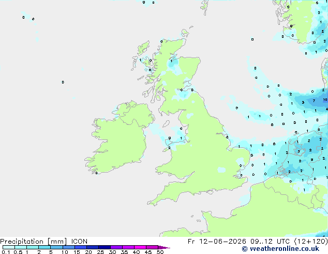This screenshot has height=254, width=328.
Task: Click the Precipitation [mm] ICON title
Action: [x=44, y=242]
